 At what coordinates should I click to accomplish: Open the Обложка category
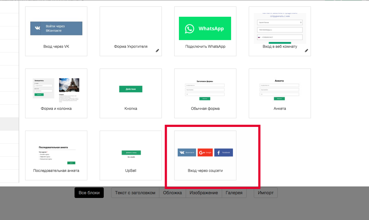(x=172, y=193)
